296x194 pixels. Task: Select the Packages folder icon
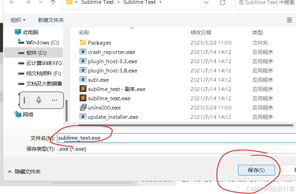coord(83,42)
